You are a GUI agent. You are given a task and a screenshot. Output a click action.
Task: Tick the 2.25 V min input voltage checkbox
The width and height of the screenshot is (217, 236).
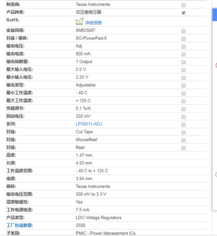[x=184, y=77]
